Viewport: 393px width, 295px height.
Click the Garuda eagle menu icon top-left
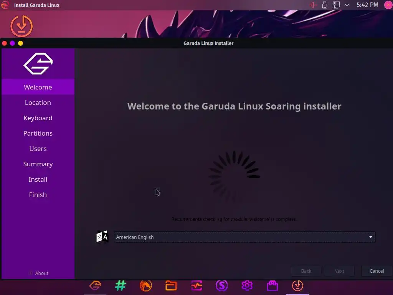click(x=5, y=5)
